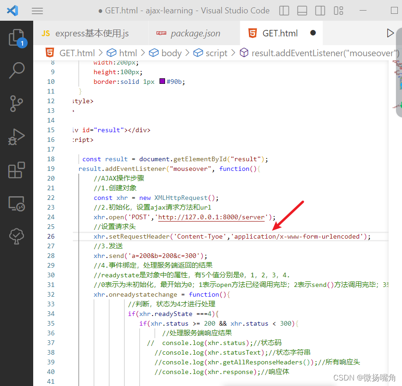This screenshot has width=402, height=386.
Task: Open the Source Control view
Action: click(x=17, y=104)
